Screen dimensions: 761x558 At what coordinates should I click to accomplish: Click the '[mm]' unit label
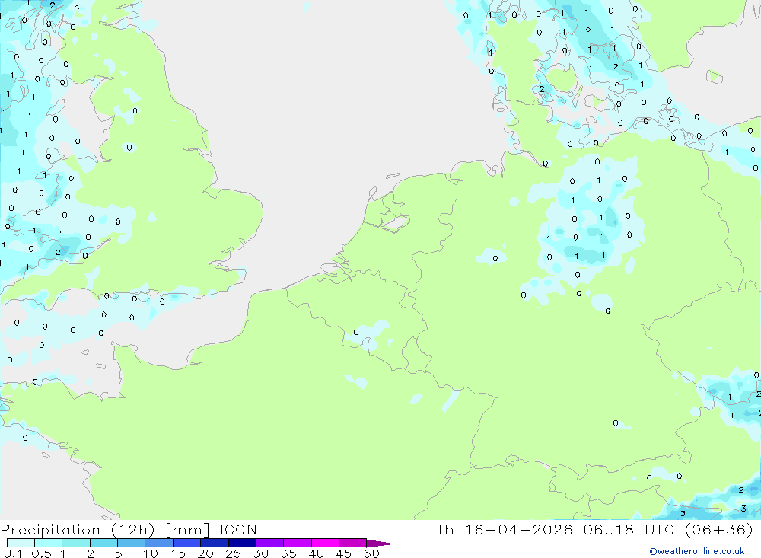point(188,530)
